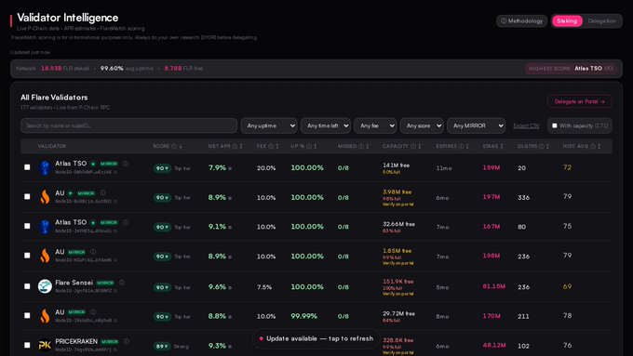The width and height of the screenshot is (633, 356).
Task: Click the 11mo expiry value
Action: (x=444, y=168)
